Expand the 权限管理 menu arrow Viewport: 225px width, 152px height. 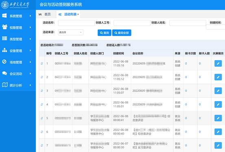[30, 27]
